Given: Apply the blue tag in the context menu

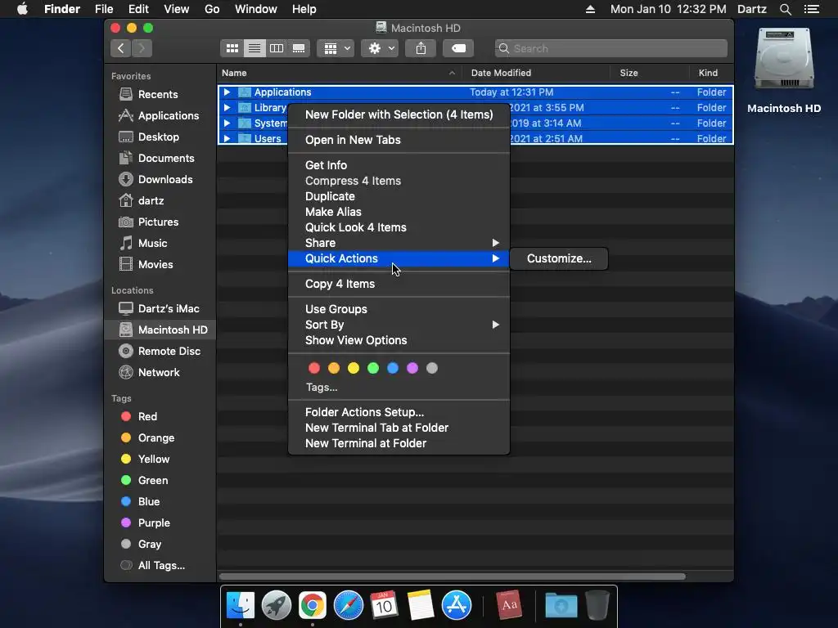Looking at the screenshot, I should [393, 368].
